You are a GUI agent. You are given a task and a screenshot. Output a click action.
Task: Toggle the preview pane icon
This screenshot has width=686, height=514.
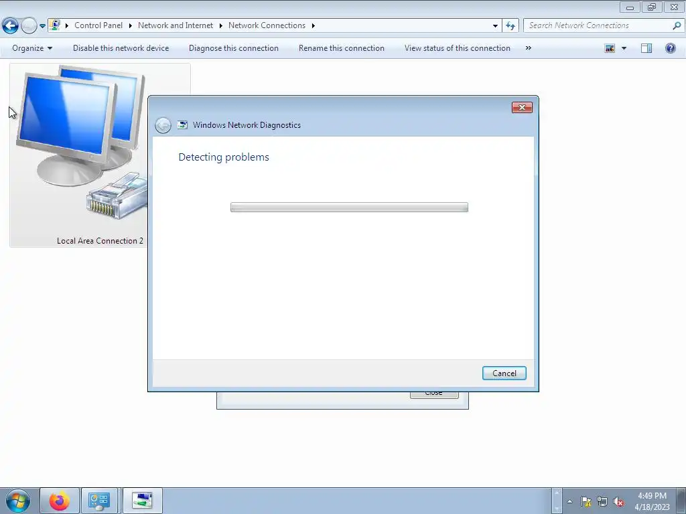click(646, 48)
